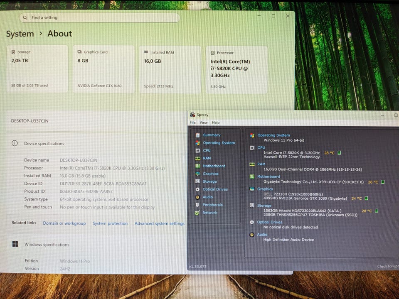
Task: Click the Summary clipboard icon in Speccy sidebar
Action: 198,135
